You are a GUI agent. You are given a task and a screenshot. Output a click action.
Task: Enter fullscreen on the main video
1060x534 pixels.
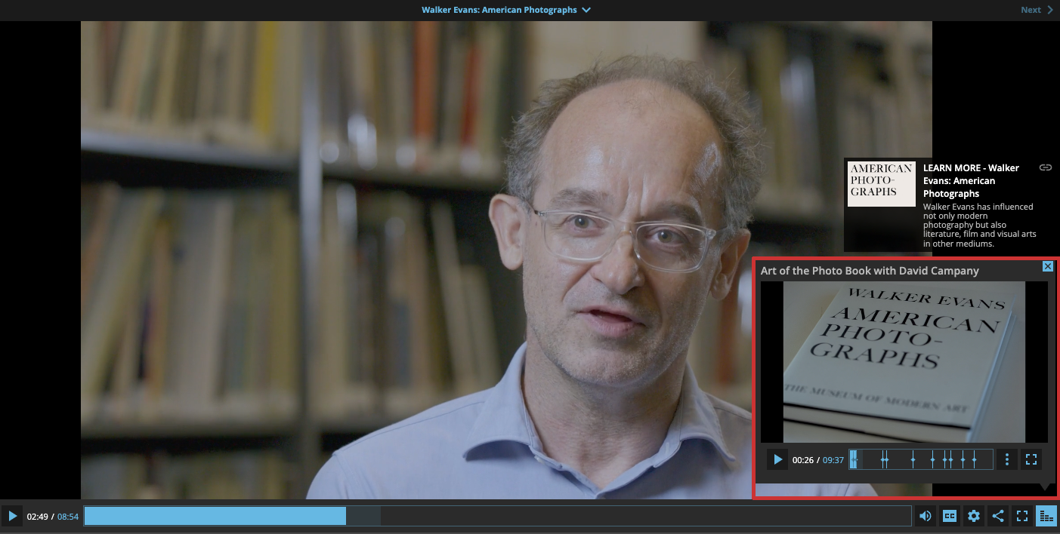pyautogui.click(x=1022, y=517)
